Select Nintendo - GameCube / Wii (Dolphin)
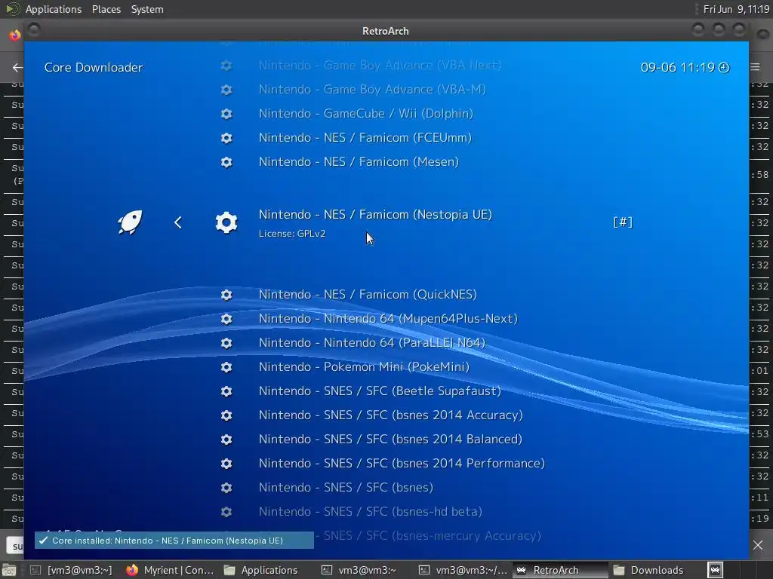Viewport: 773px width, 579px height. click(x=366, y=113)
